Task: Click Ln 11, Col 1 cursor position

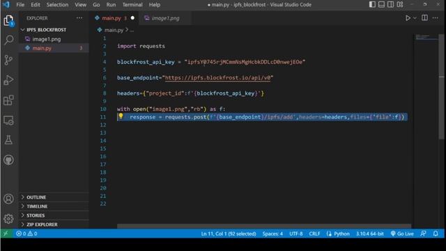Action: tap(229, 234)
